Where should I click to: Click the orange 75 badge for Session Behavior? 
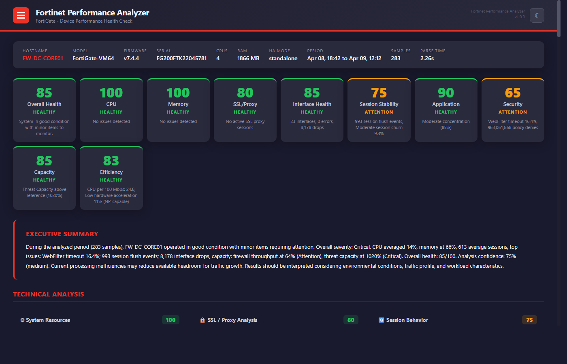[x=529, y=320]
